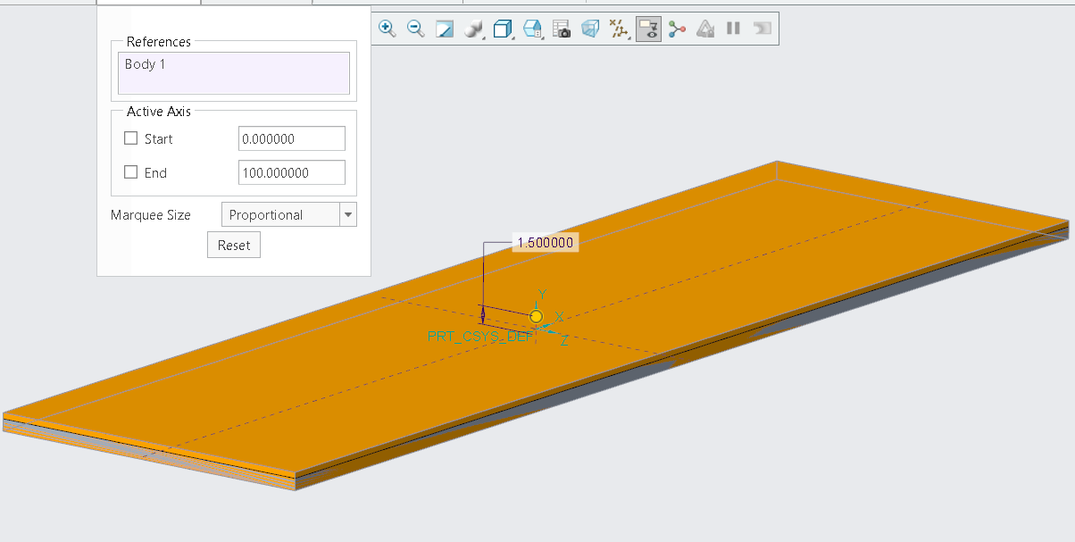
Task: Open the shaded display style icon
Action: 504,29
